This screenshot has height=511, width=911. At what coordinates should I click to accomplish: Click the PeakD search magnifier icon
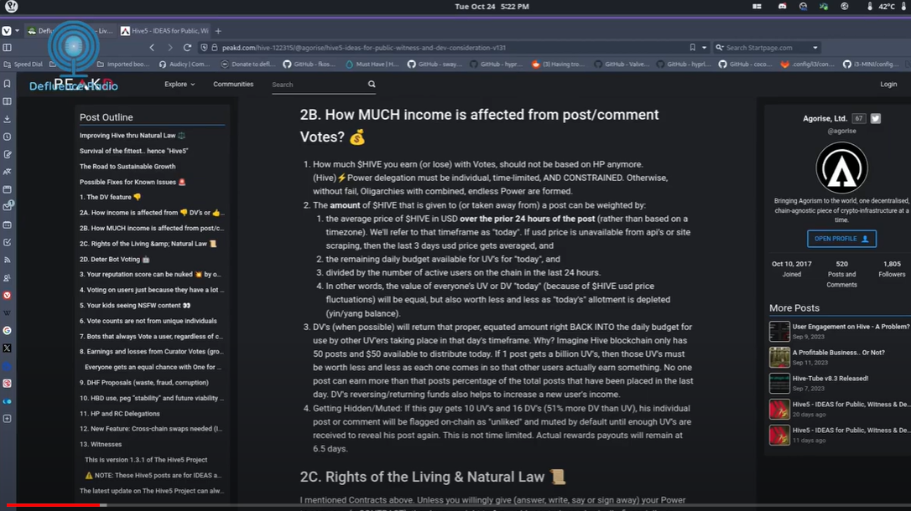(372, 84)
